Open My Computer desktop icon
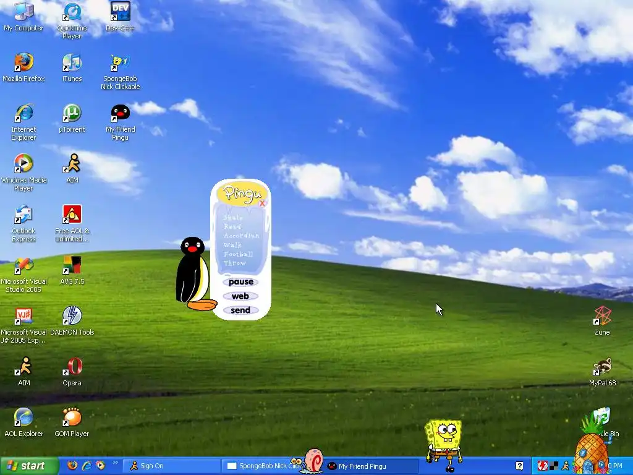Screen dimensions: 633x475 [23, 17]
